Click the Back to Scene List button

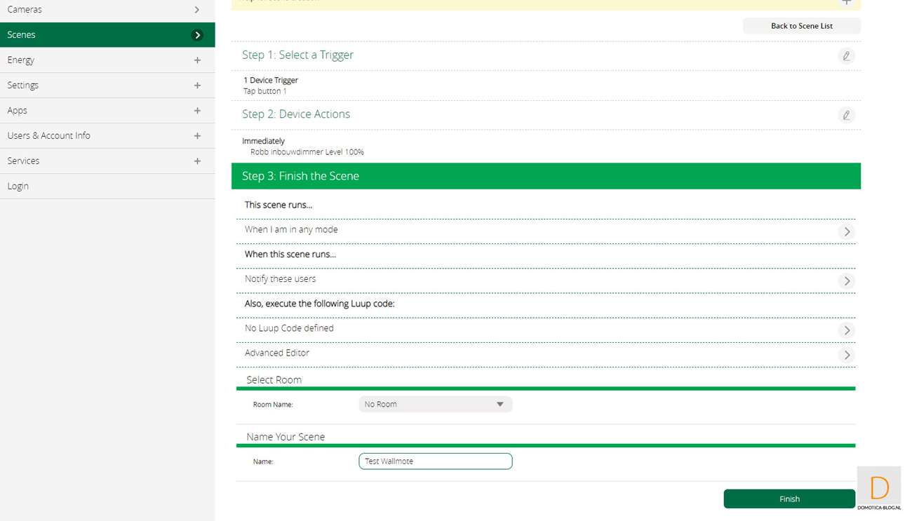click(x=801, y=26)
